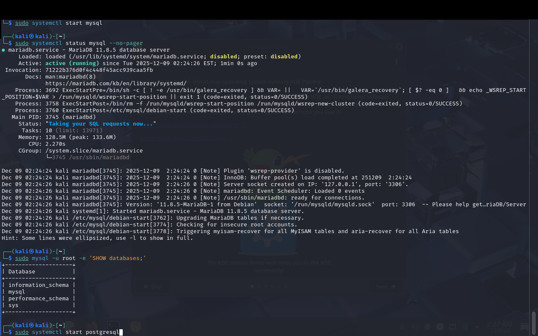The height and width of the screenshot is (336, 538).
Task: Click the mariadb.com systemd documentation URL
Action: [116, 83]
